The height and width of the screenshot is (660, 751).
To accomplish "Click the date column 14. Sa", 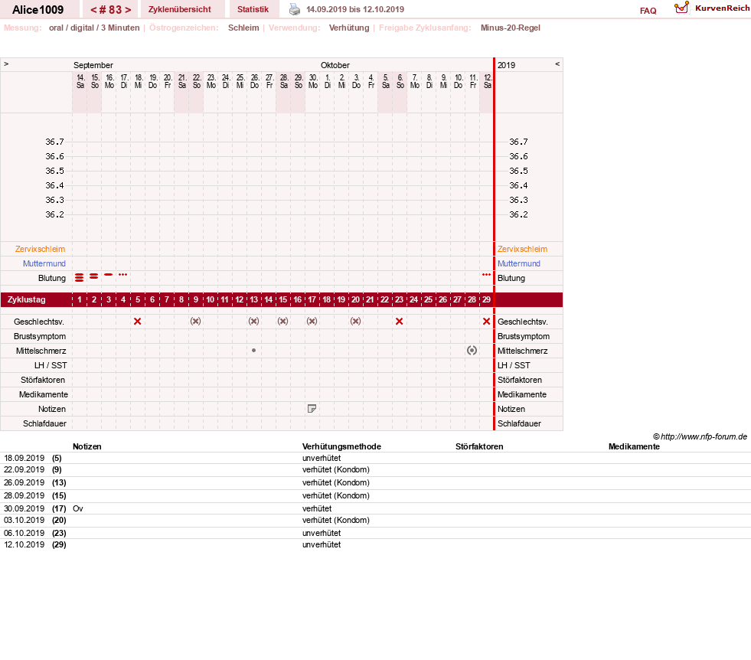I will (80, 81).
